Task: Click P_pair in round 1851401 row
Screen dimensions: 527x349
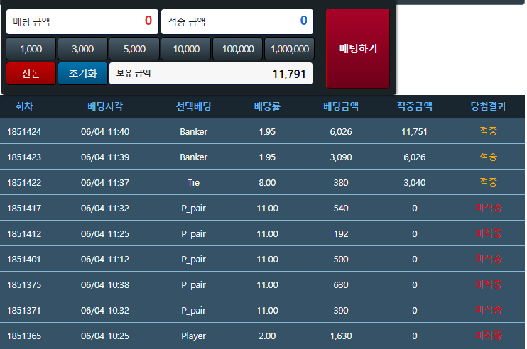Action: (194, 260)
